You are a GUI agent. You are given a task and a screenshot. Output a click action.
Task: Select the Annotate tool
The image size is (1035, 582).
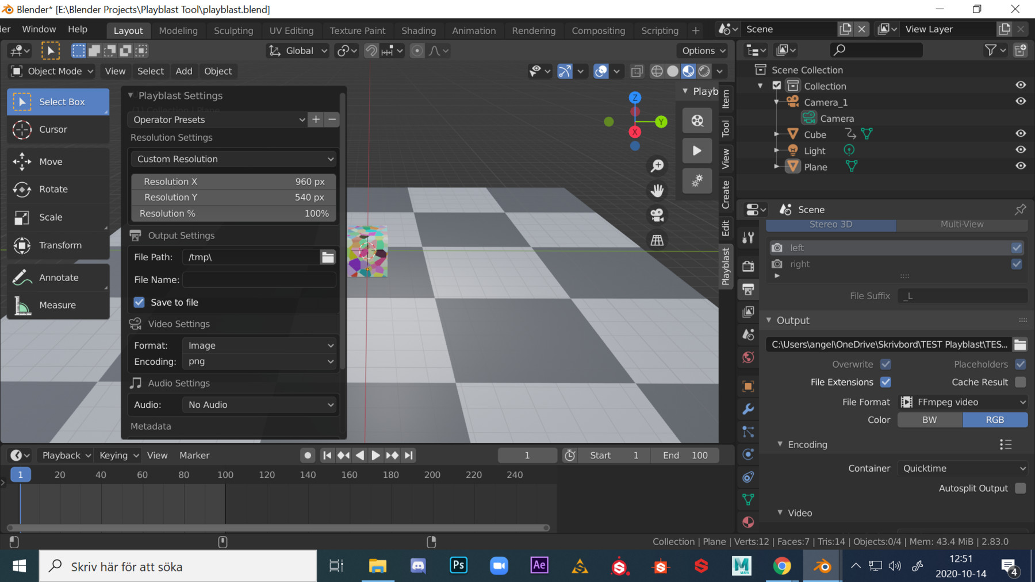(57, 277)
